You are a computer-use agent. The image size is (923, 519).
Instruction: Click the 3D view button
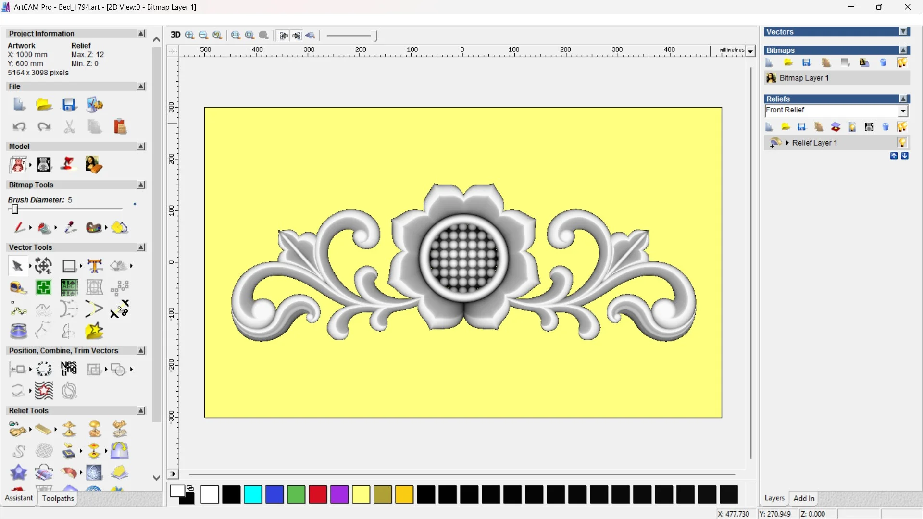click(175, 35)
